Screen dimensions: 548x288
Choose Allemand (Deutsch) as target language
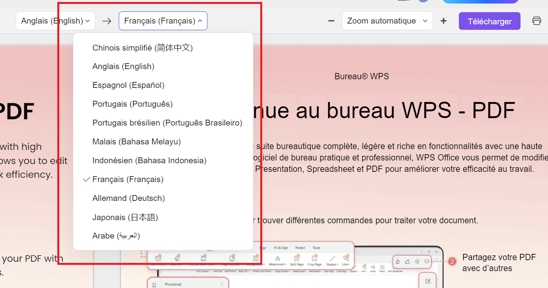click(x=163, y=199)
